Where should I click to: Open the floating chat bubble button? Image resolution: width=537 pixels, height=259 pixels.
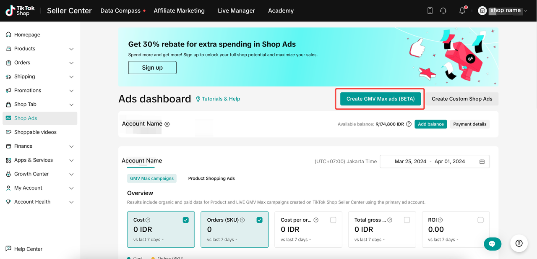492,243
